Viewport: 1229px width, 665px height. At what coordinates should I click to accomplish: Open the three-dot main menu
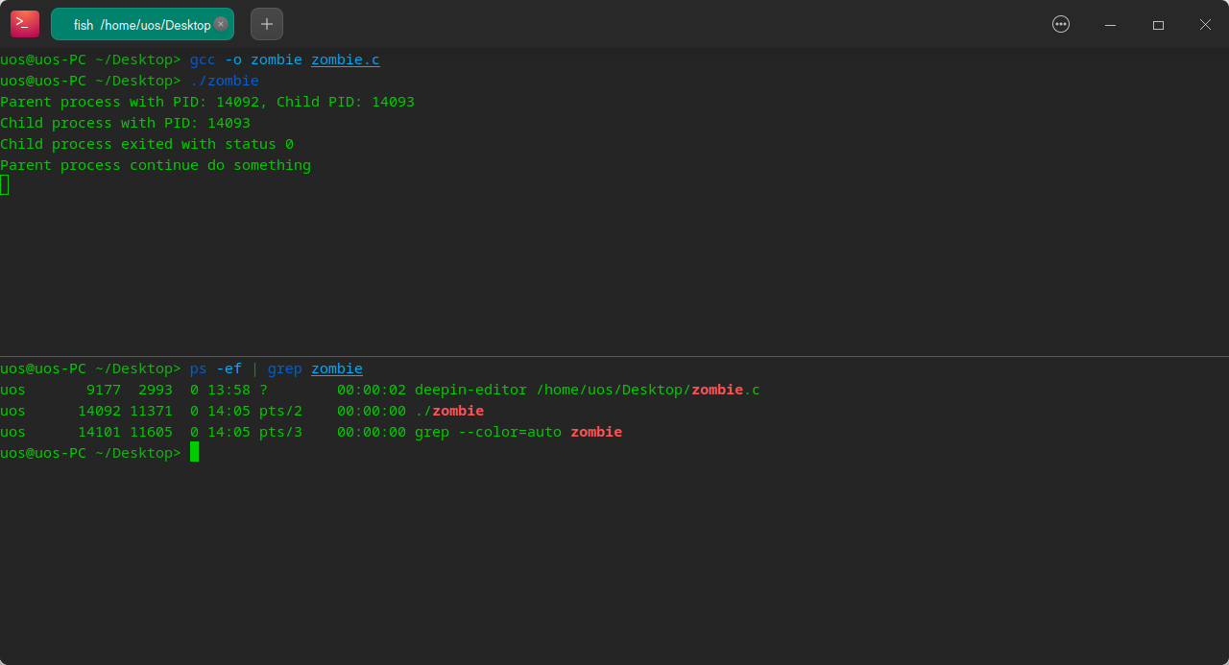(x=1061, y=24)
